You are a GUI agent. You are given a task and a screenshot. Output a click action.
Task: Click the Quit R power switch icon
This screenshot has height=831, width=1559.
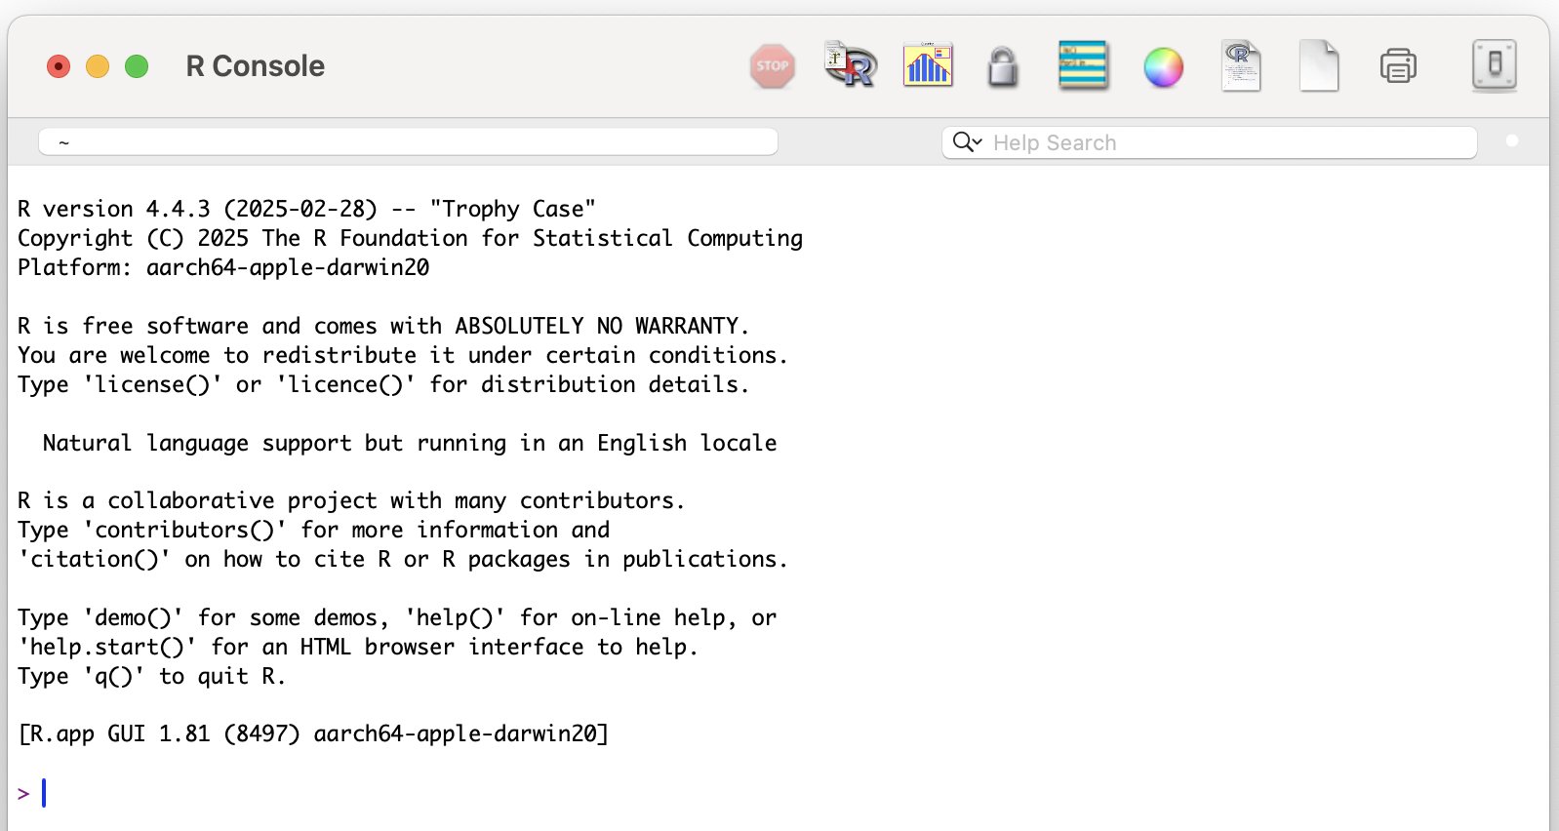click(1495, 66)
